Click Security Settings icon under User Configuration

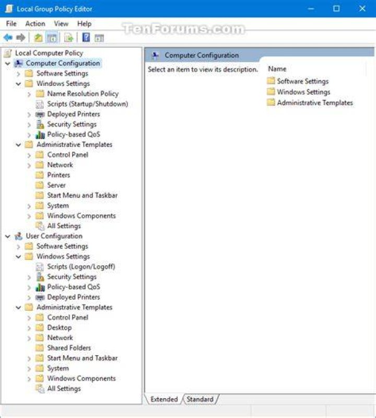point(40,277)
